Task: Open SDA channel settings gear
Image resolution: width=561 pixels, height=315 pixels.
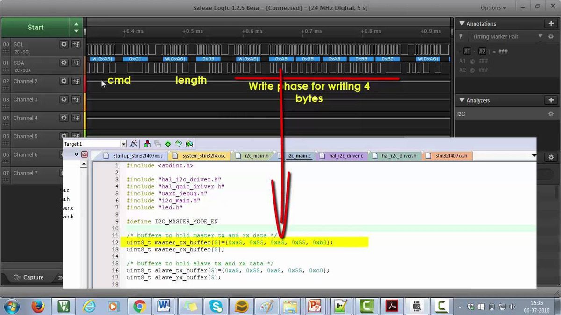Action: pos(64,63)
